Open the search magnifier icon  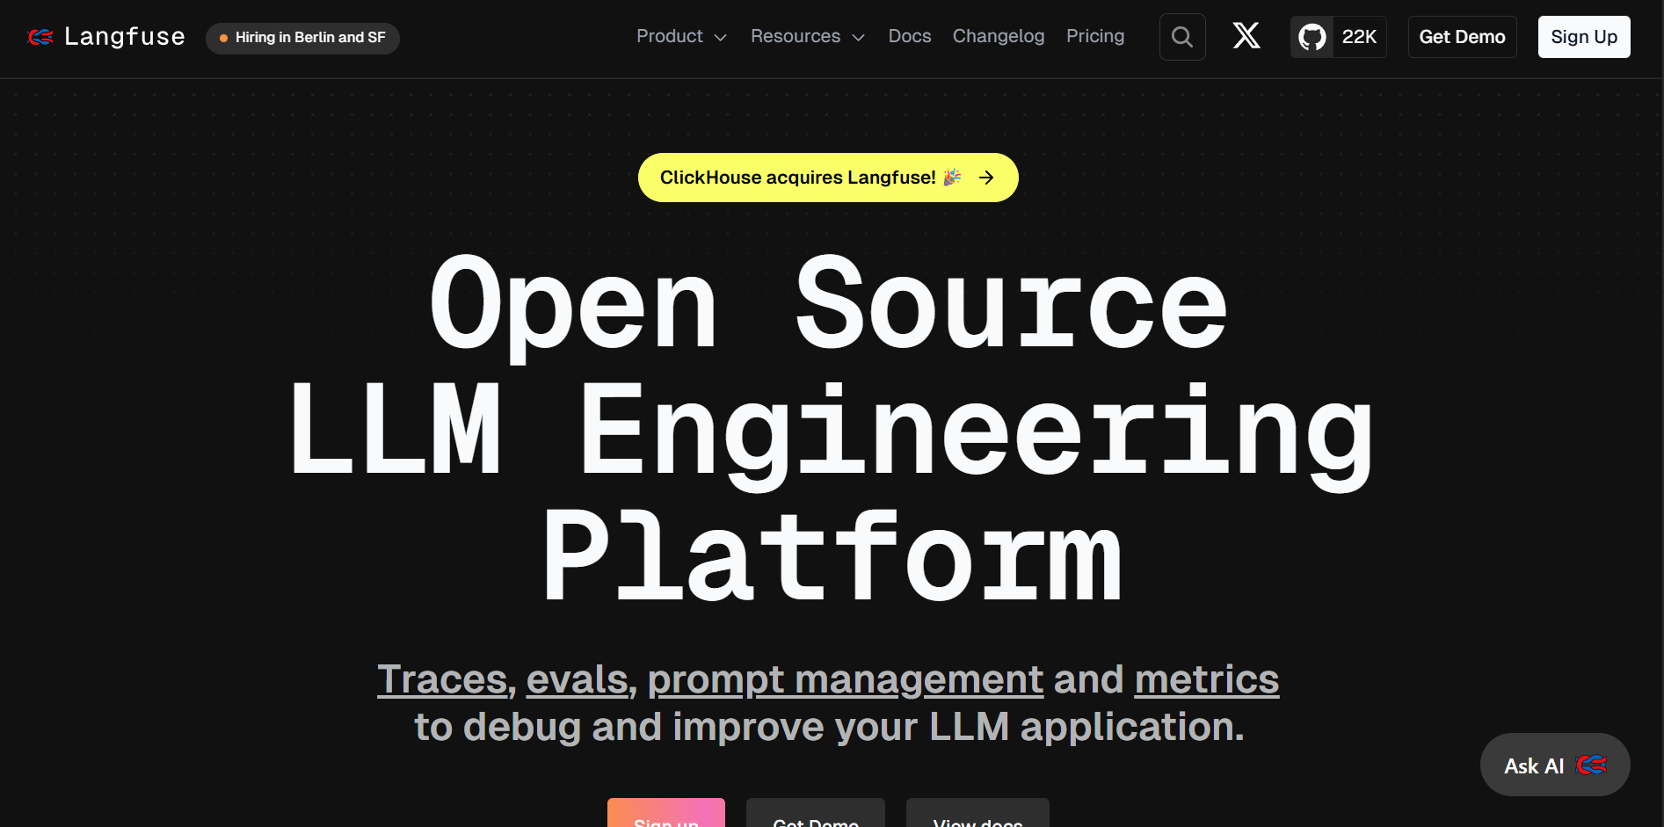1182,37
